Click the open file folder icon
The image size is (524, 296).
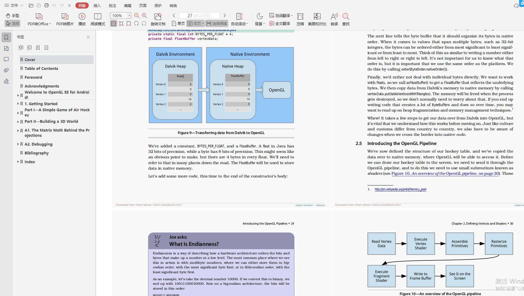(31, 5)
